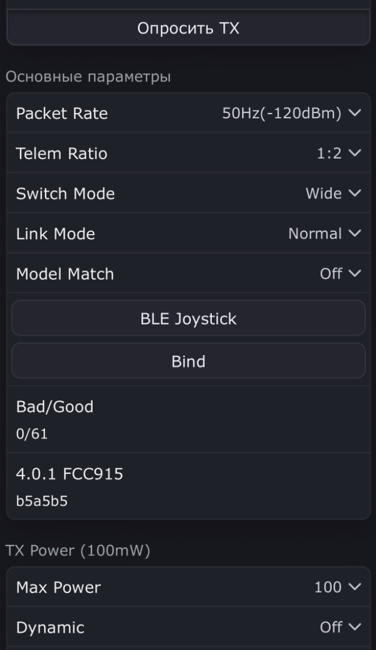The width and height of the screenshot is (376, 650).
Task: Start the BLE Joystick mode
Action: (x=188, y=318)
